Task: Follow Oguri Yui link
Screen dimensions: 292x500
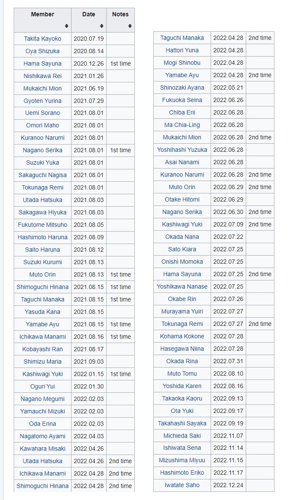Action: (x=42, y=386)
